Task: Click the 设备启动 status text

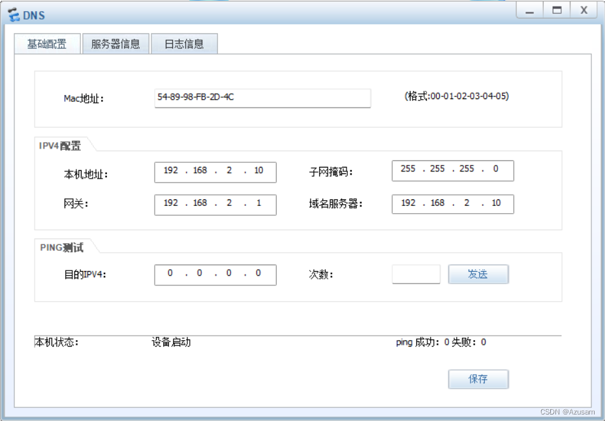Action: 171,342
